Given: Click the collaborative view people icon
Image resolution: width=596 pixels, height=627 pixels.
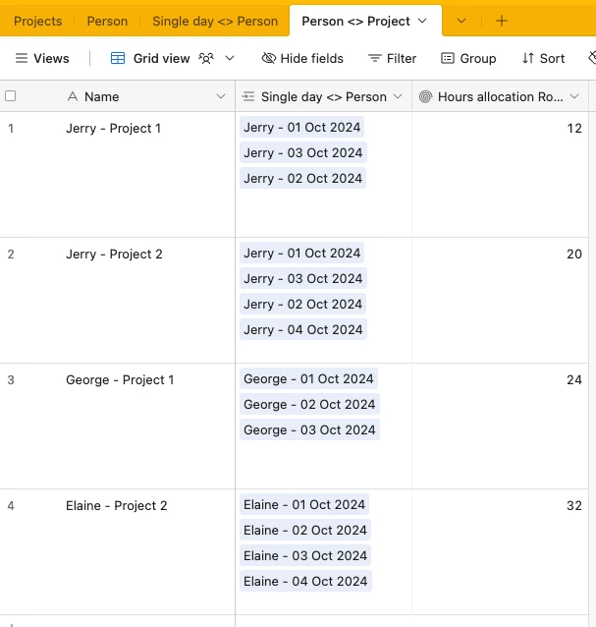Looking at the screenshot, I should coord(206,58).
